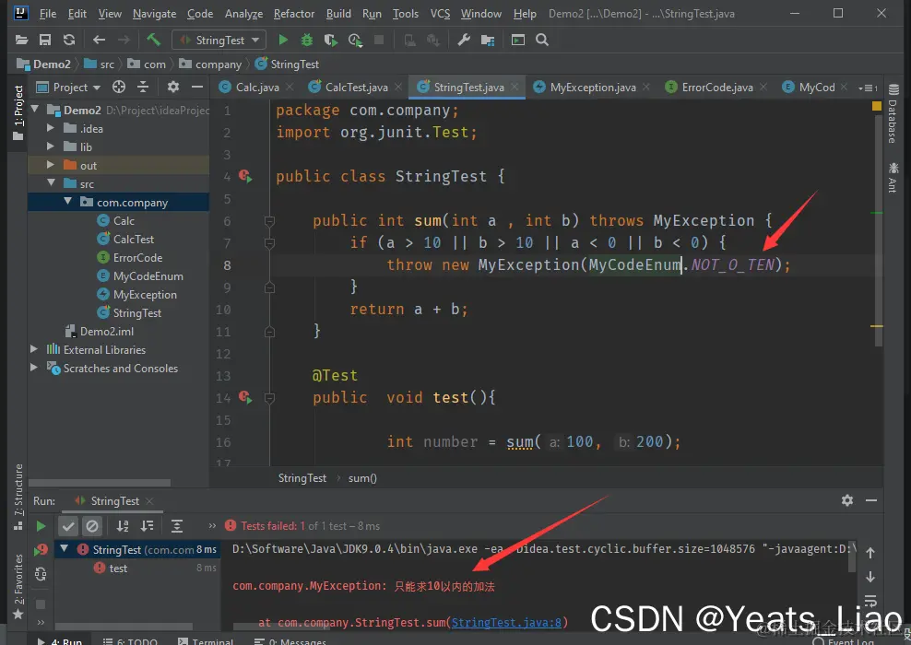Navigate back with the left arrow icon
911x645 pixels.
click(x=99, y=40)
